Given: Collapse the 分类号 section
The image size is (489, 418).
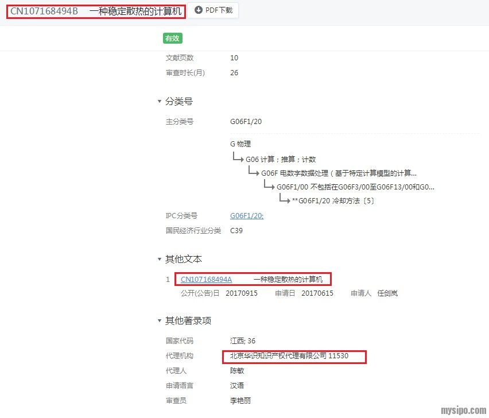Looking at the screenshot, I should [160, 102].
